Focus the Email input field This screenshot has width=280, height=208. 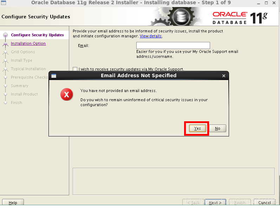(x=173, y=45)
